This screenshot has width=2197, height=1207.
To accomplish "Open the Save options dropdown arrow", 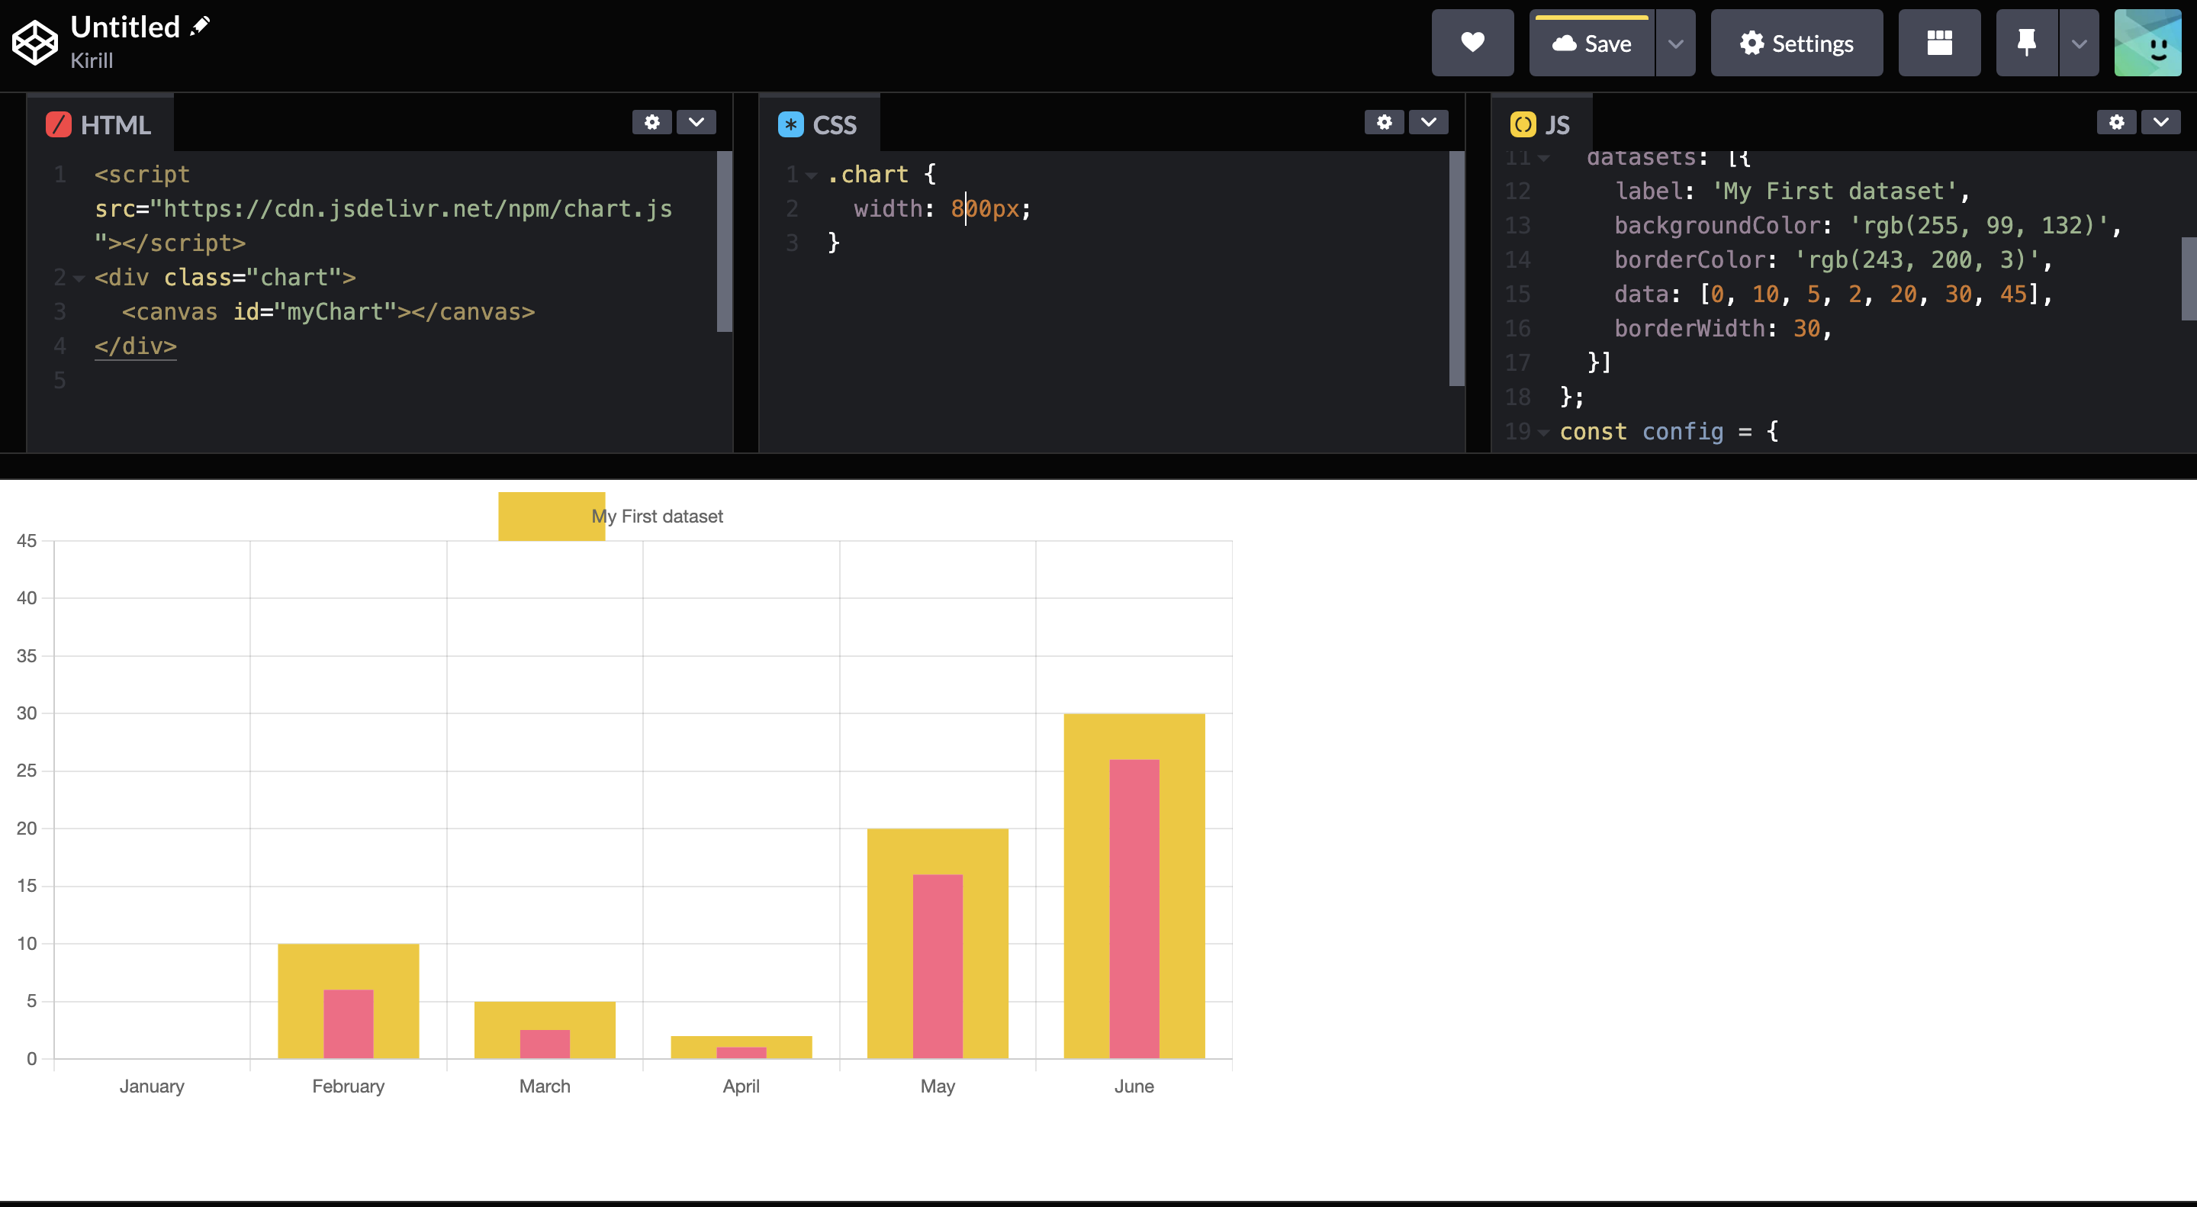I will (x=1675, y=43).
